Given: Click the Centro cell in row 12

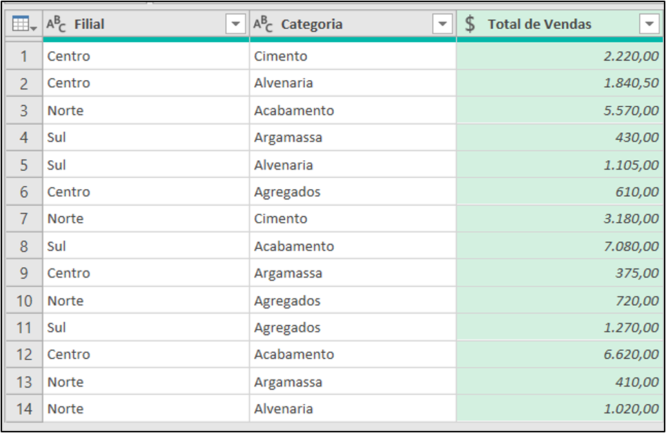Looking at the screenshot, I should 146,354.
